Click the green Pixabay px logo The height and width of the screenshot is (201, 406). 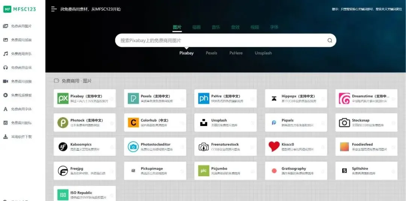[x=63, y=98]
